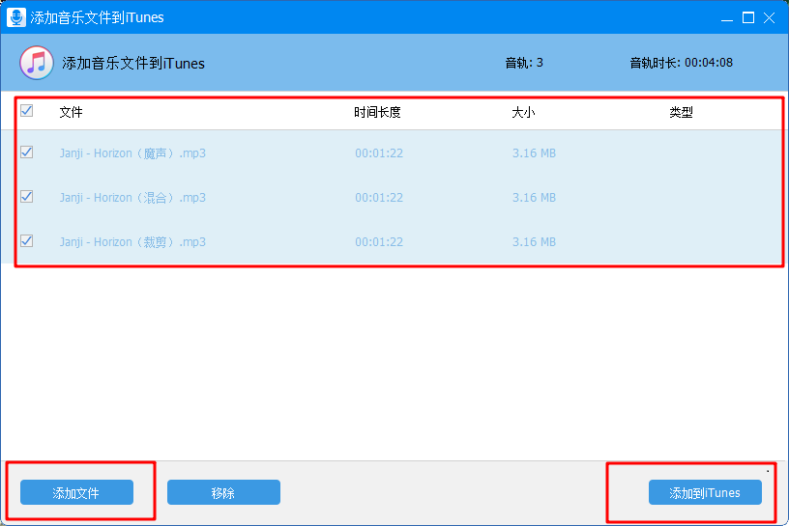Close the 添加音乐文件到iTunes window
Image resolution: width=789 pixels, height=526 pixels.
(769, 18)
